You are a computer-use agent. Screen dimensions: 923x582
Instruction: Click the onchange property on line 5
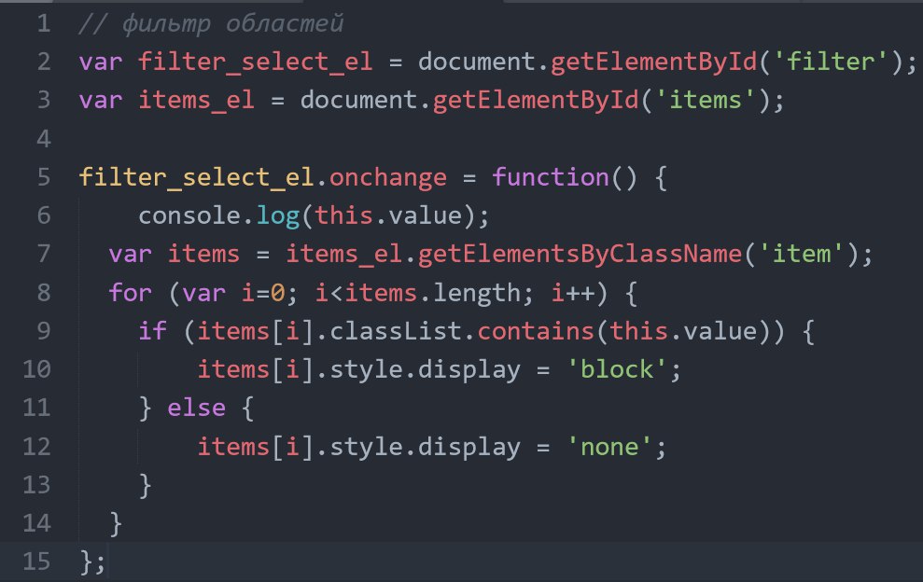pyautogui.click(x=388, y=178)
